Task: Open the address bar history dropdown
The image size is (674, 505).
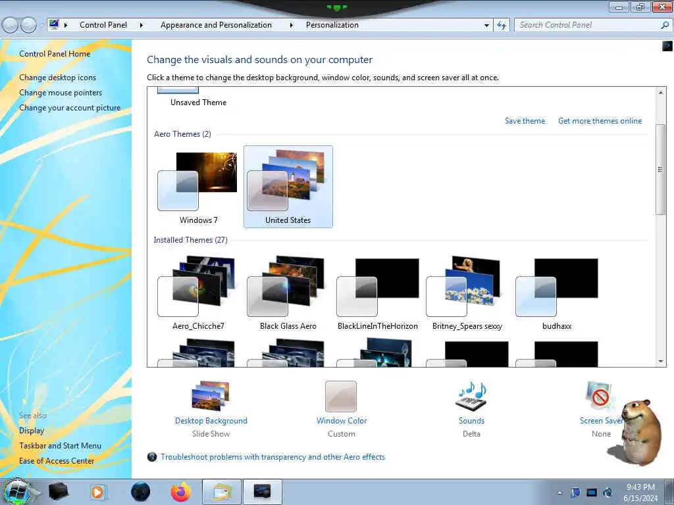Action: (x=486, y=26)
